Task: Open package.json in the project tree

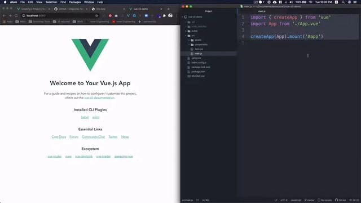Action: 198,72
